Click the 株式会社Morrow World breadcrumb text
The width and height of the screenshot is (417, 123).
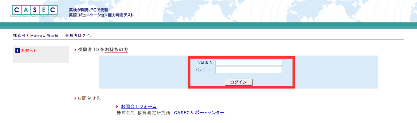tap(36, 35)
